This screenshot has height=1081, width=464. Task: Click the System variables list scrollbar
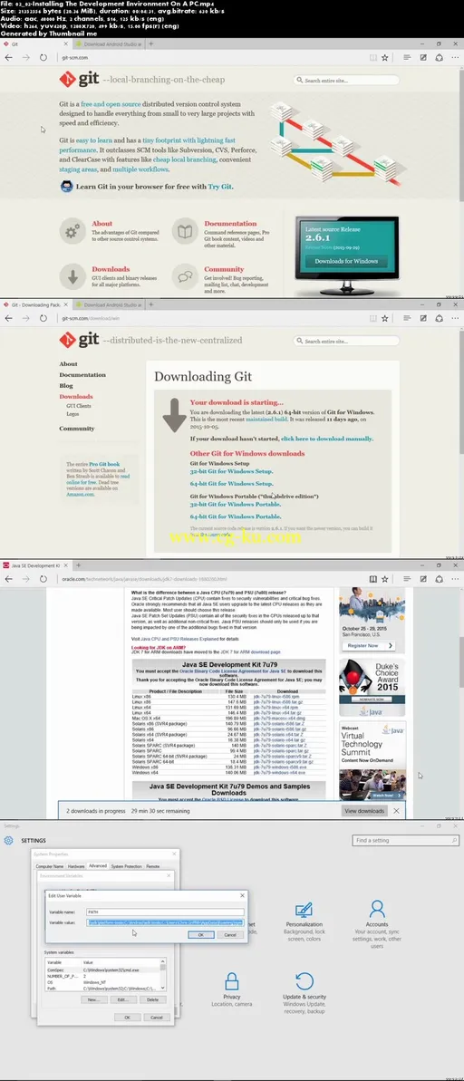click(163, 975)
